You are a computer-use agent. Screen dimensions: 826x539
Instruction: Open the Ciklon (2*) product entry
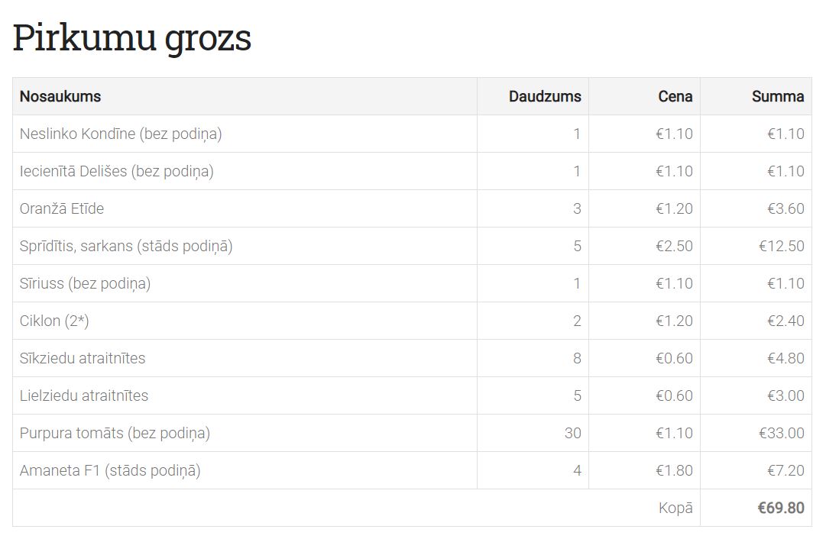[x=54, y=321]
